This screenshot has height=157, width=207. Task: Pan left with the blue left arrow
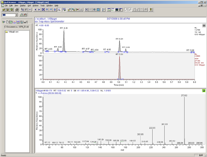coord(35,10)
